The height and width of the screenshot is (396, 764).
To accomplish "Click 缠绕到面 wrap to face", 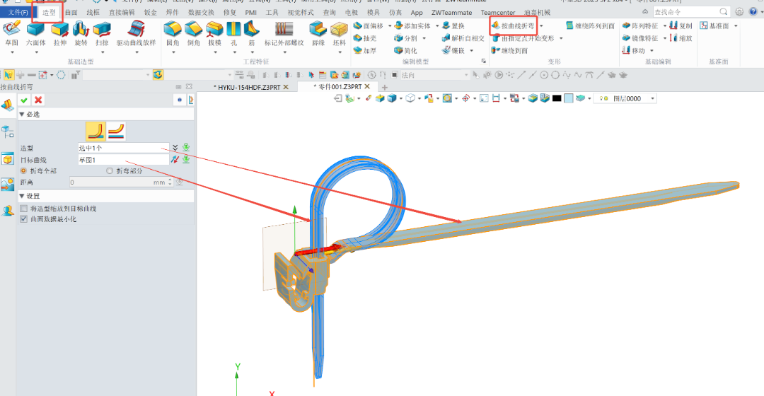I will (509, 50).
